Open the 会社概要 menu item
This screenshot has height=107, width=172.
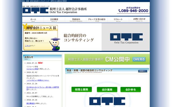pos(54,20)
